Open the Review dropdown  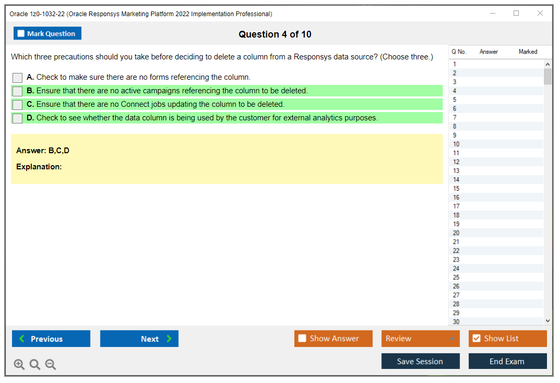(420, 338)
